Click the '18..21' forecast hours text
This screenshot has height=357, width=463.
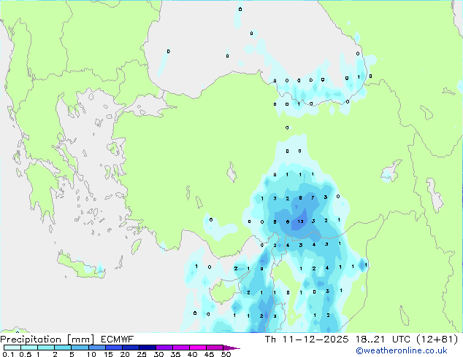370,340
